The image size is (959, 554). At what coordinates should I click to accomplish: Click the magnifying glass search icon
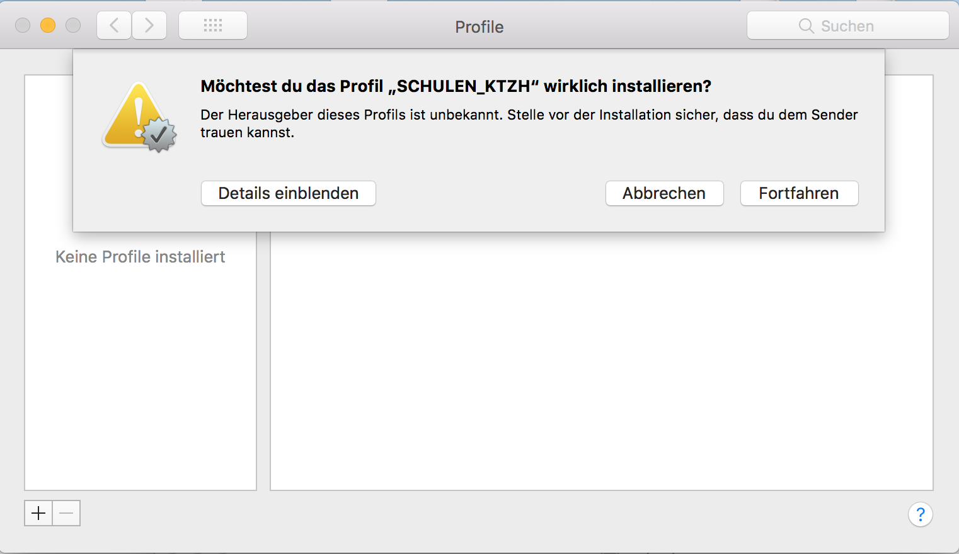point(806,26)
